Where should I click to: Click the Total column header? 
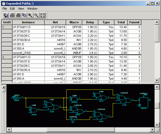pos(121,22)
